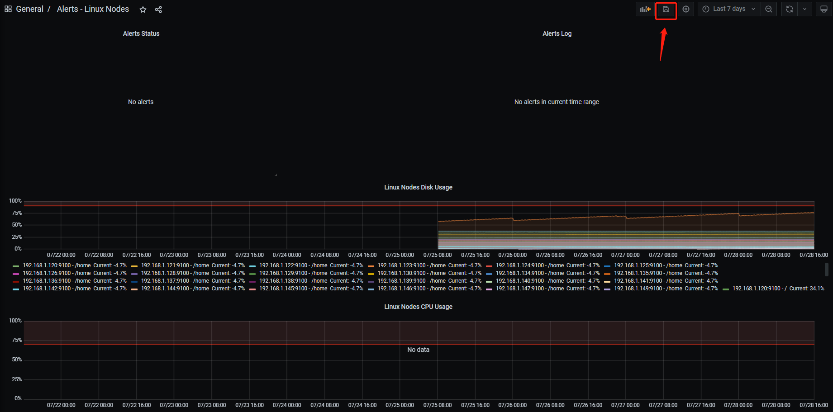Viewport: 833px width, 412px height.
Task: Refresh the dashboard
Action: pyautogui.click(x=790, y=9)
